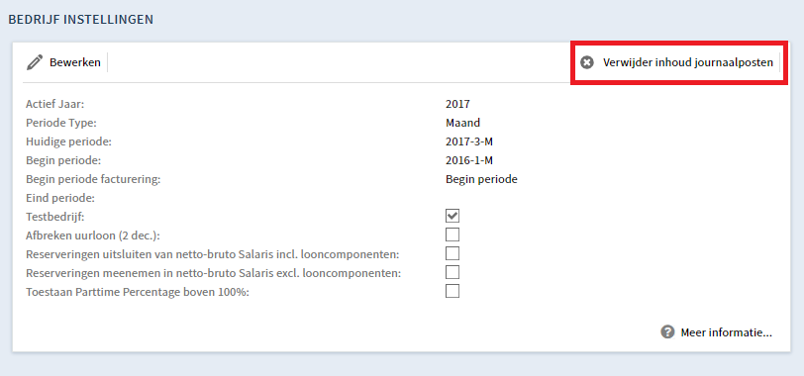Viewport: 804px width, 376px height.
Task: Open the Meer informatie link
Action: pos(726,332)
